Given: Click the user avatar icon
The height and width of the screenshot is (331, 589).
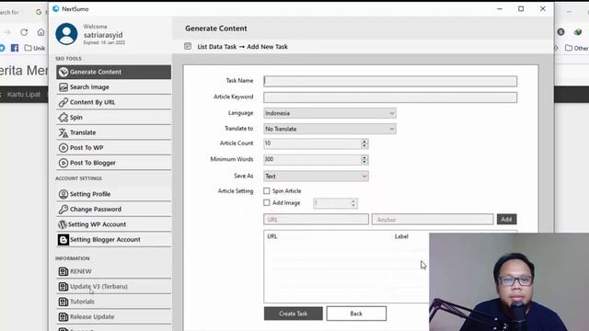Looking at the screenshot, I should [66, 34].
